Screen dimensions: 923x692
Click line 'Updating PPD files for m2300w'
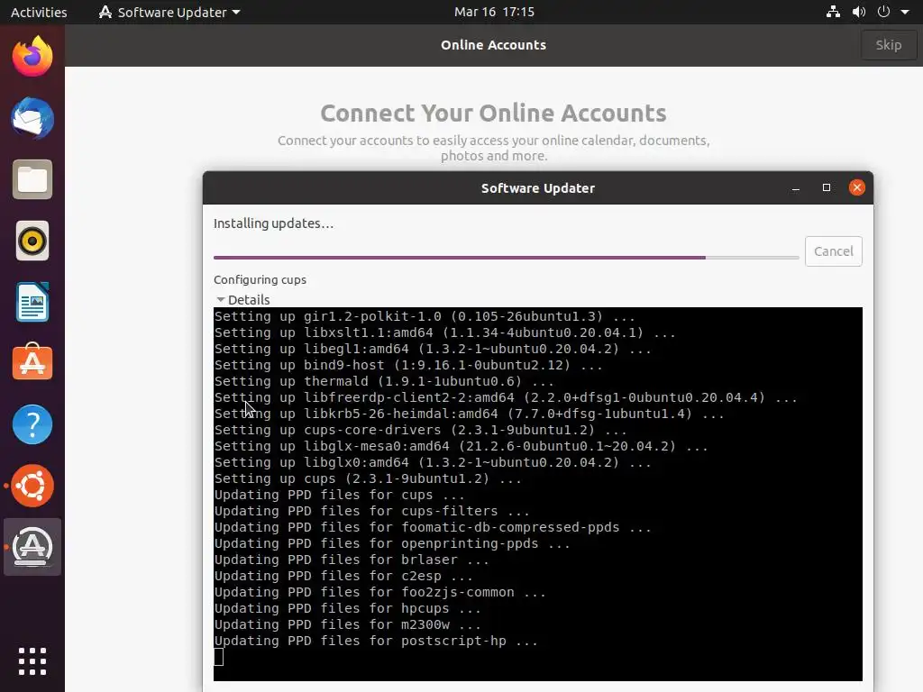[347, 624]
